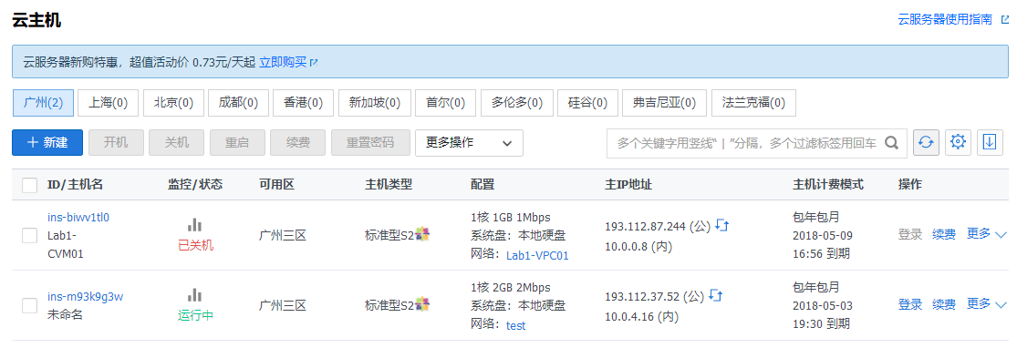Click external link icon beside 云服务器使用指南
The width and height of the screenshot is (1017, 348).
click(1004, 19)
